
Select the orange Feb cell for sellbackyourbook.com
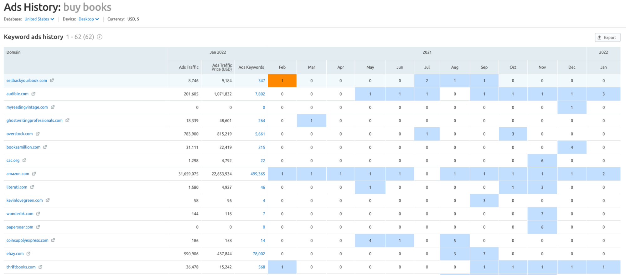pos(282,81)
